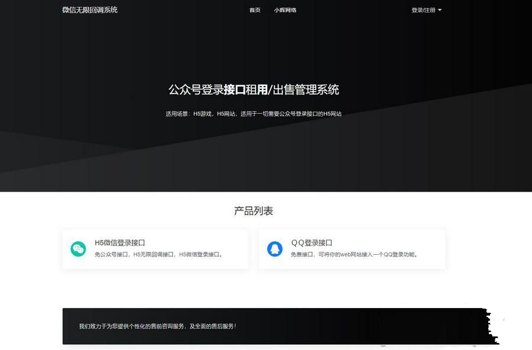This screenshot has width=532, height=350.
Task: Go to the 首页 nav item
Action: pos(255,10)
